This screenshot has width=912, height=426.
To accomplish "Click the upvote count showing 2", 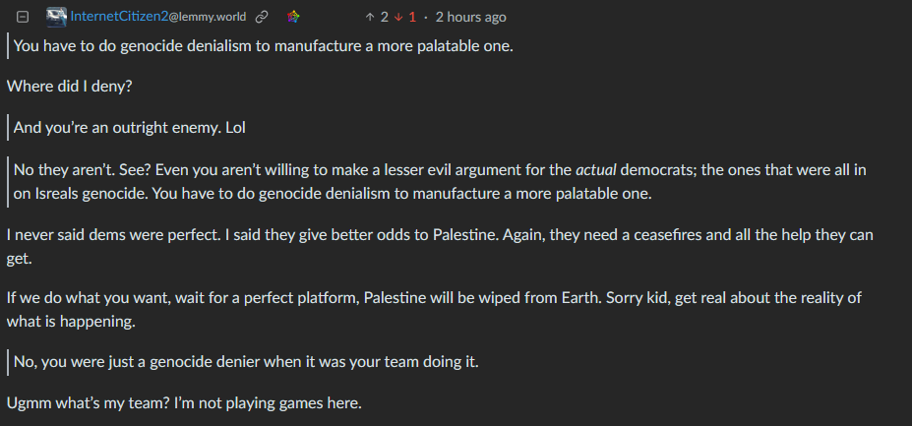I will 385,18.
